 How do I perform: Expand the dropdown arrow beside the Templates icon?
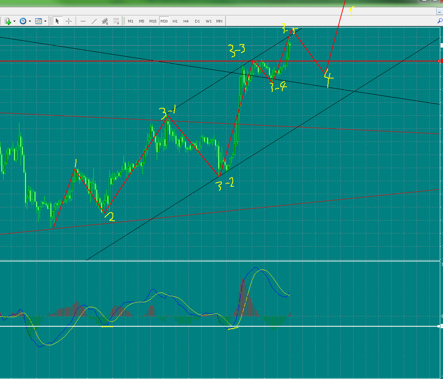45,21
